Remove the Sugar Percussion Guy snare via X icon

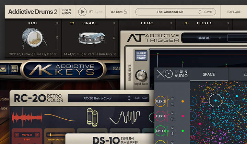pyautogui.click(x=115, y=54)
